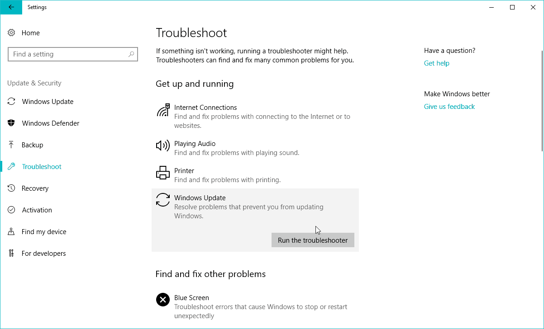Click Give us feedback link
The width and height of the screenshot is (544, 329).
pos(449,107)
